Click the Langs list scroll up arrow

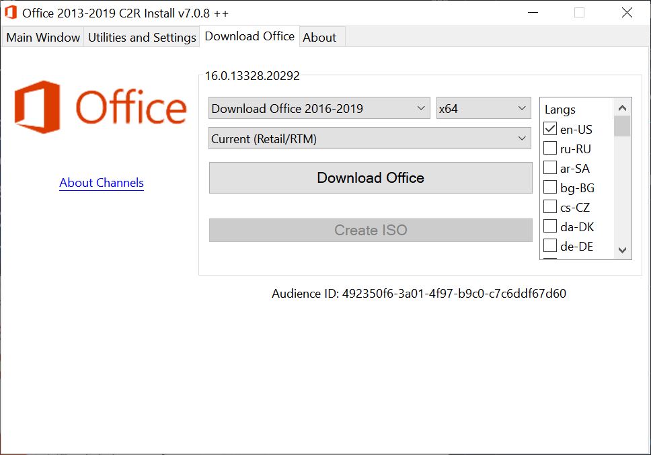click(x=622, y=108)
